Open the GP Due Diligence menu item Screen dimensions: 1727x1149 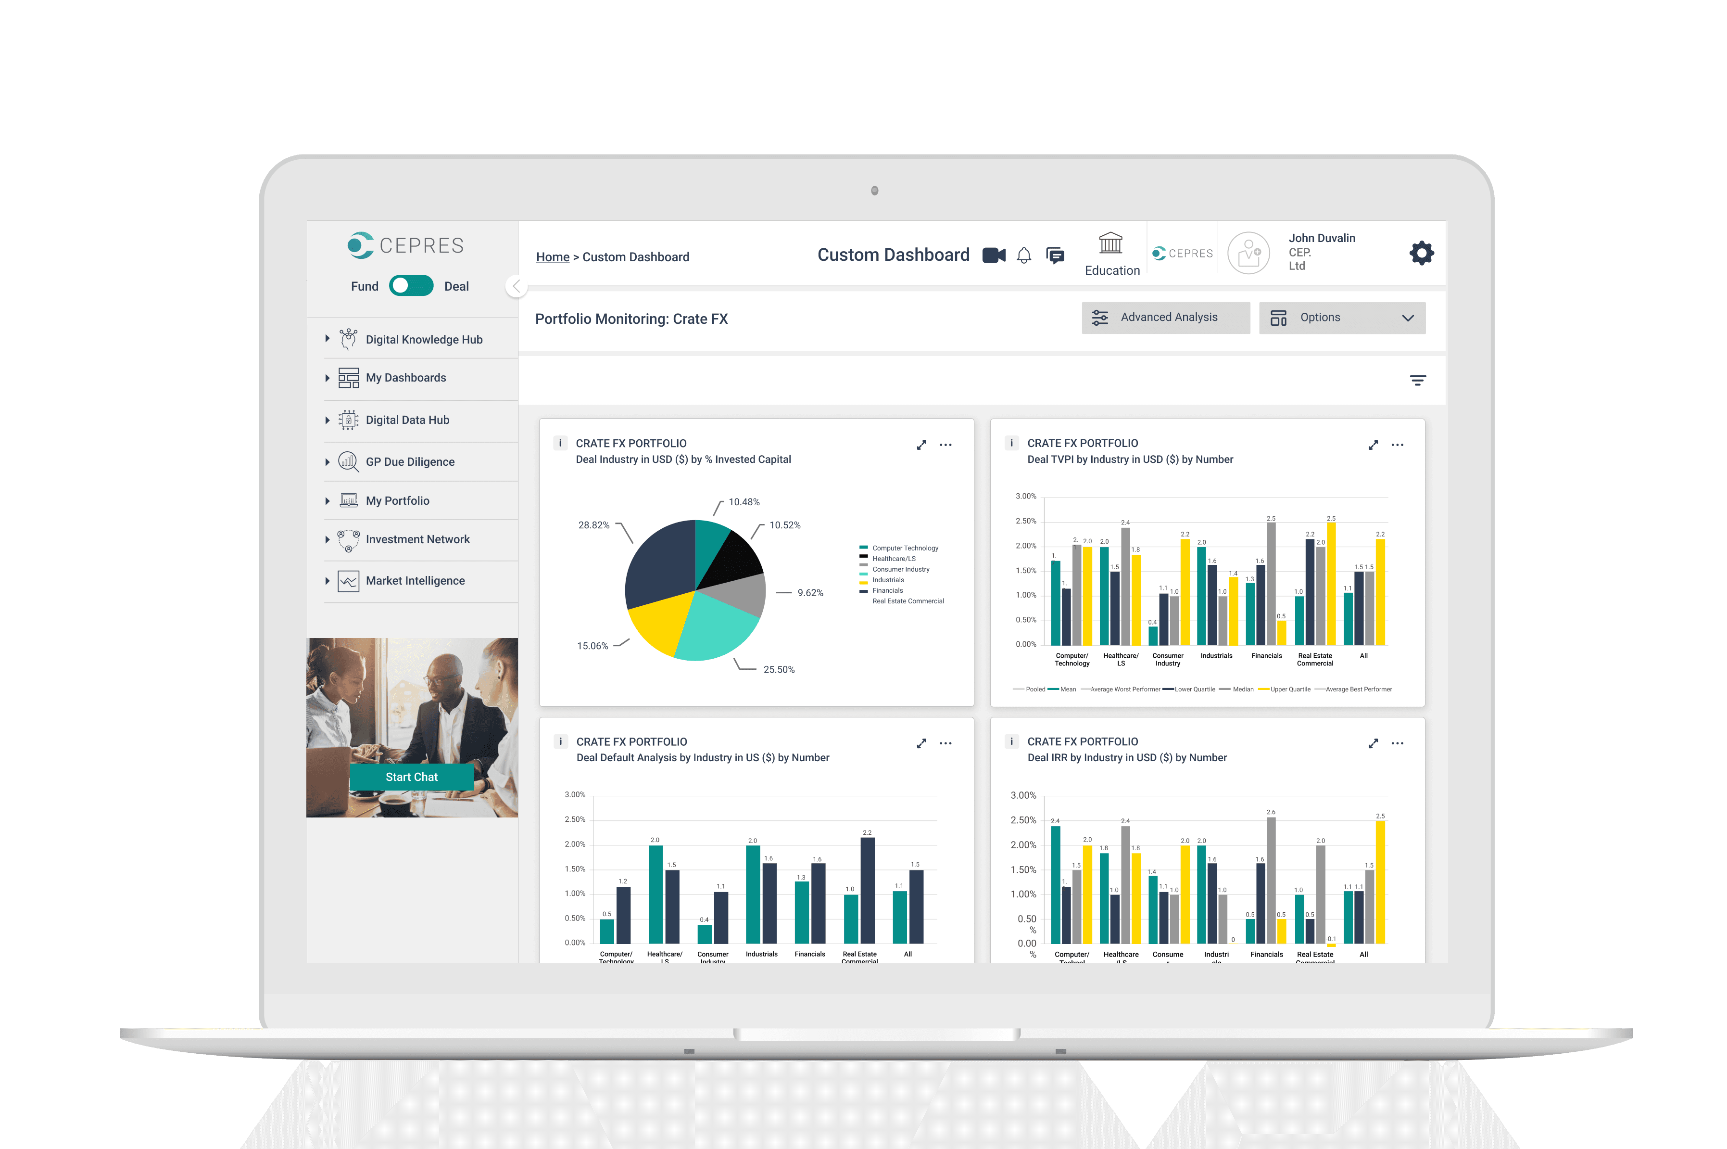[410, 461]
